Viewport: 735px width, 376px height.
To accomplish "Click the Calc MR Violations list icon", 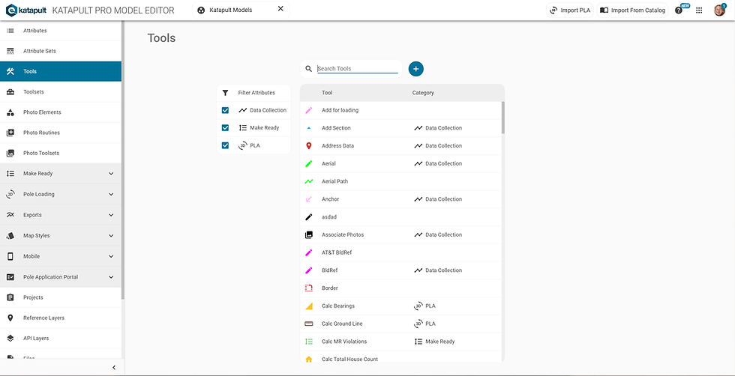I will click(x=308, y=342).
